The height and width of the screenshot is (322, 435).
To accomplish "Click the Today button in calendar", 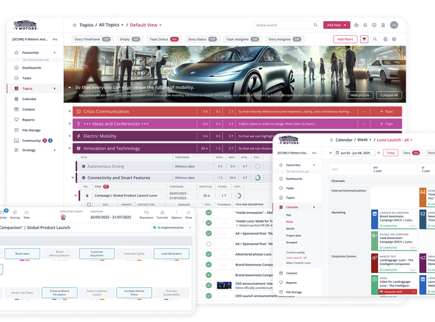I will [x=390, y=153].
